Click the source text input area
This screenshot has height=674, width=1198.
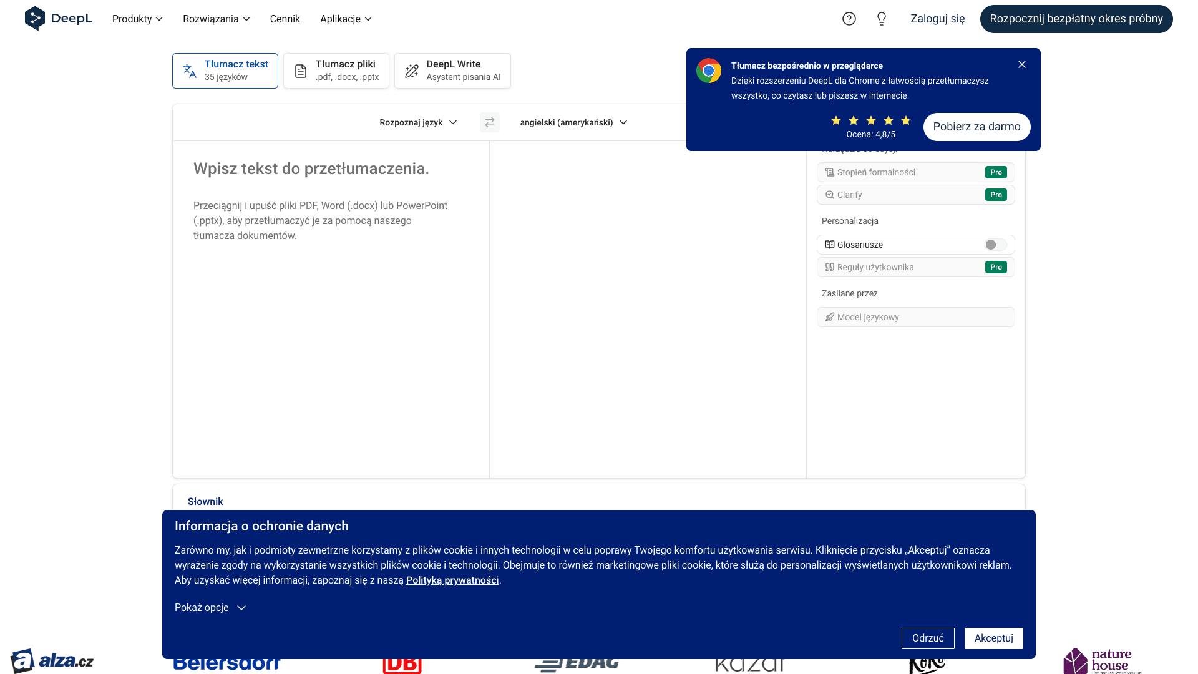pyautogui.click(x=331, y=312)
